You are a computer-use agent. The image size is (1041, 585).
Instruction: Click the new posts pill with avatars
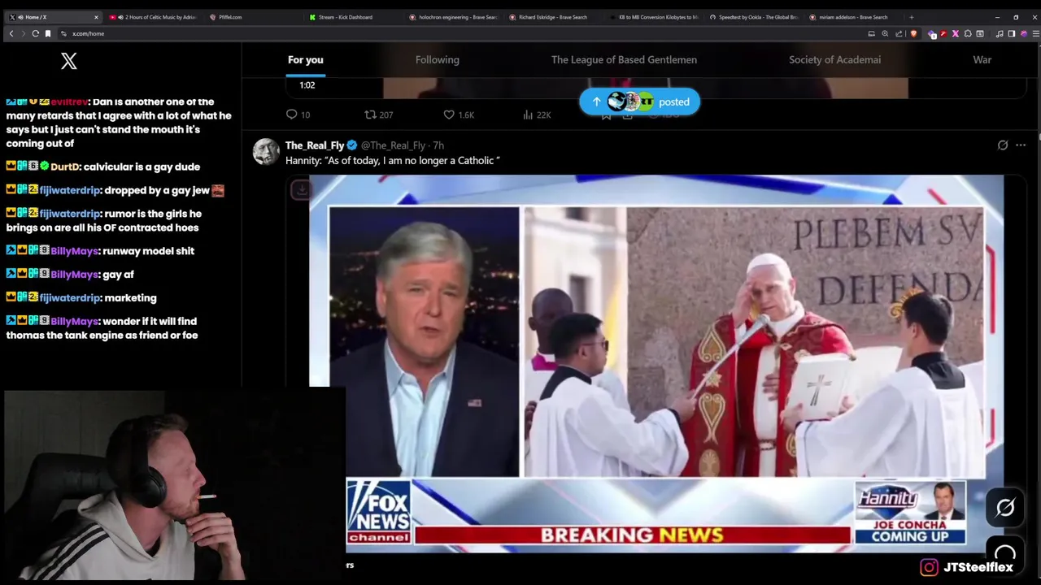click(x=639, y=102)
